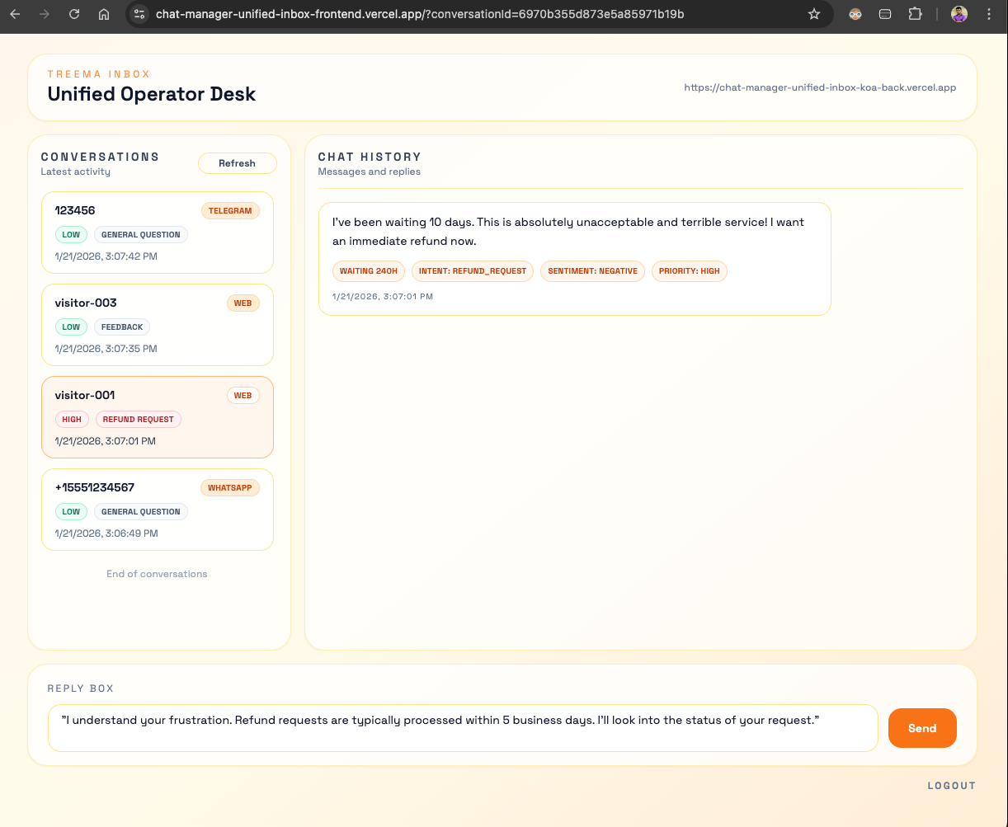
Task: Go to the browser home icon
Action: click(x=104, y=14)
